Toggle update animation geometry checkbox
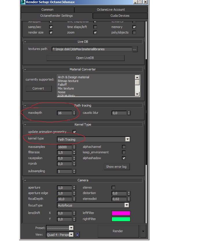The image size is (222, 242). (74, 132)
